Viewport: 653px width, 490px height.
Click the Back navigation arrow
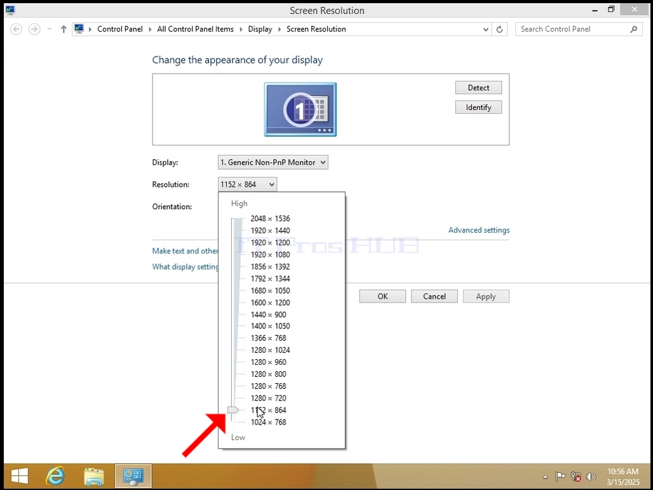click(x=17, y=29)
